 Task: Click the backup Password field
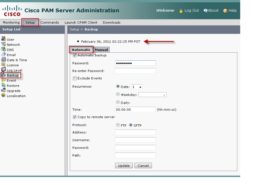coord(135,63)
